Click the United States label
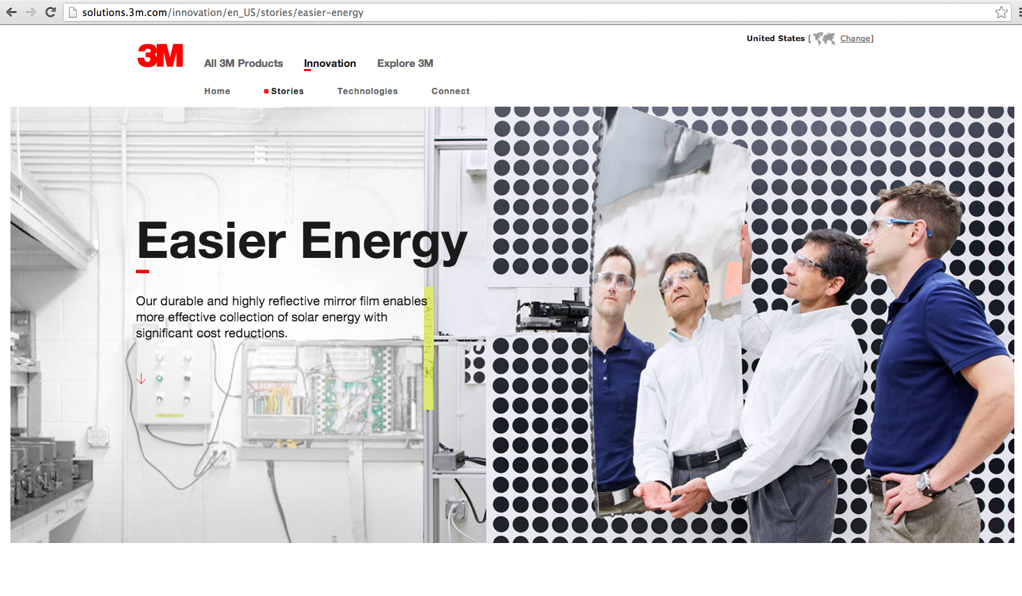 (x=775, y=38)
